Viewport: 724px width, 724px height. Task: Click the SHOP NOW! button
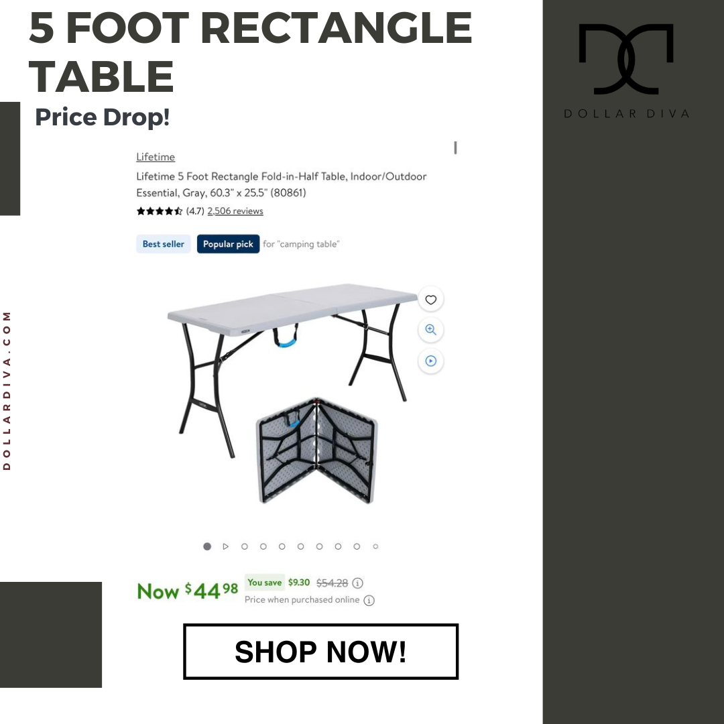(x=320, y=651)
